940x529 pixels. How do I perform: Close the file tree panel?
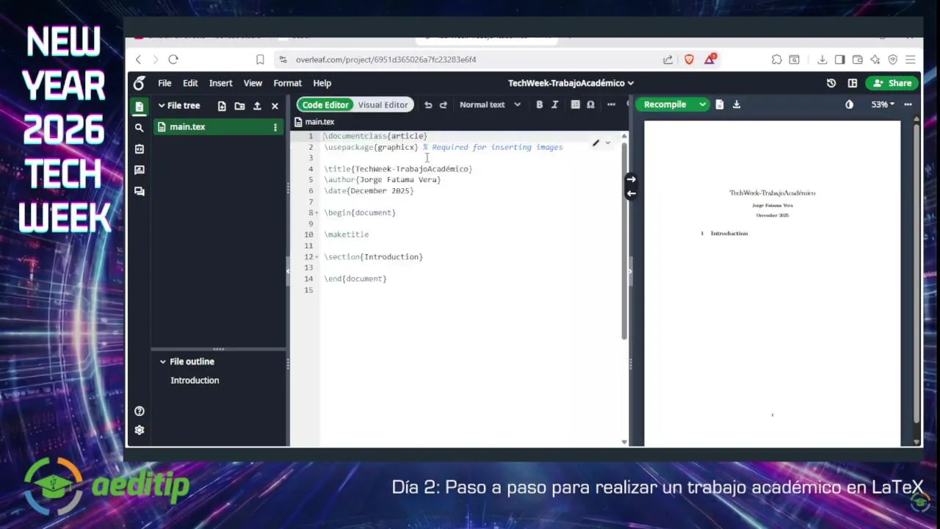coord(275,106)
